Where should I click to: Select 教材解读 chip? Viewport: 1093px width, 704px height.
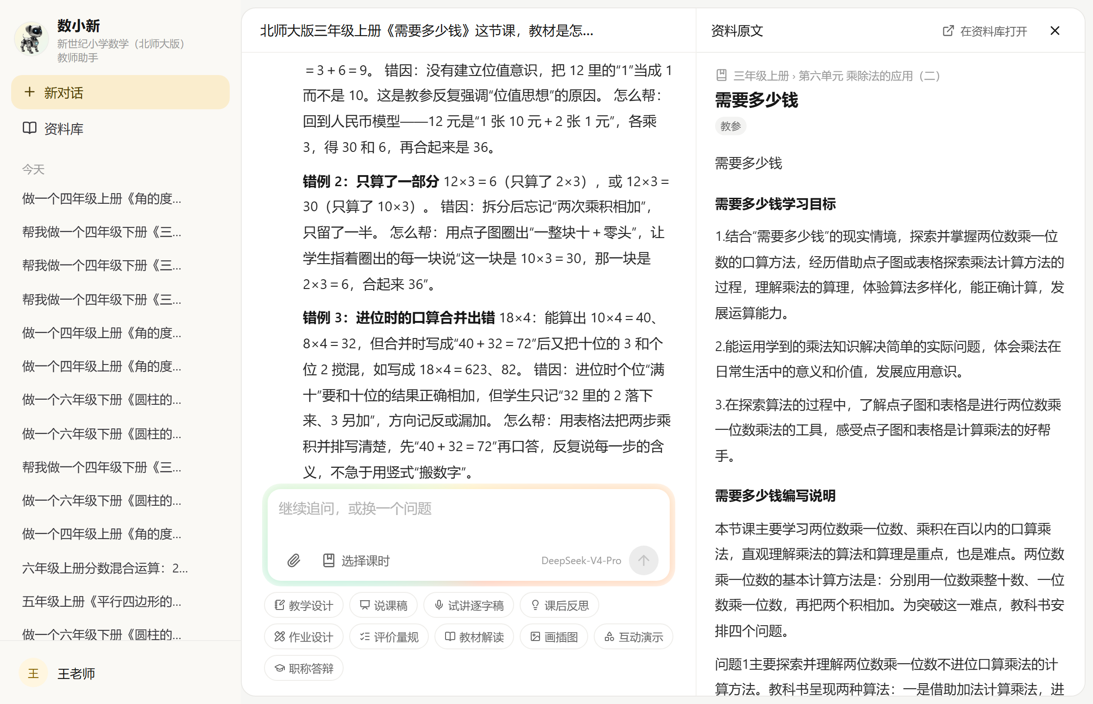474,637
